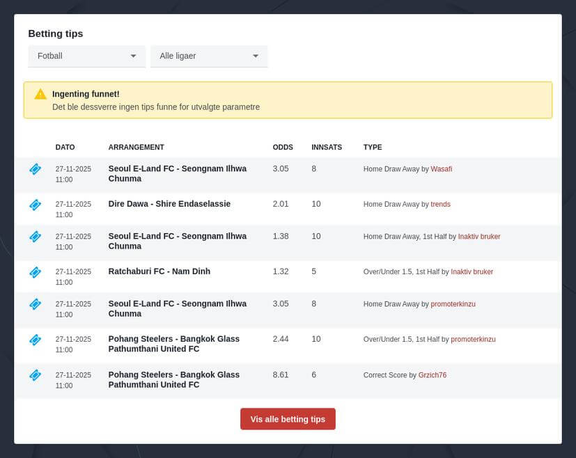Select Ratchaburi FC - Nam Dinh match

[159, 271]
